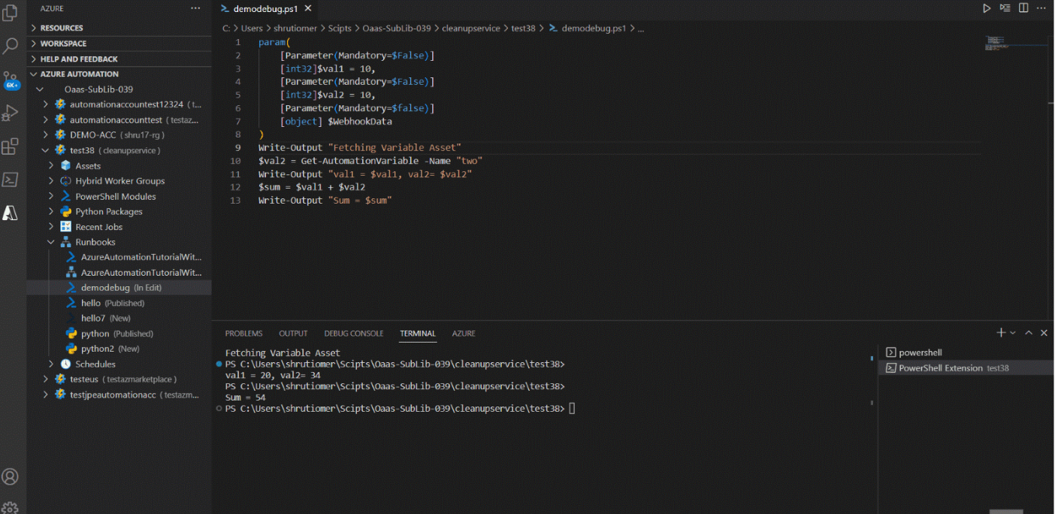This screenshot has height=514, width=1055.
Task: Open Source Control with 6K+ badge
Action: click(x=11, y=80)
